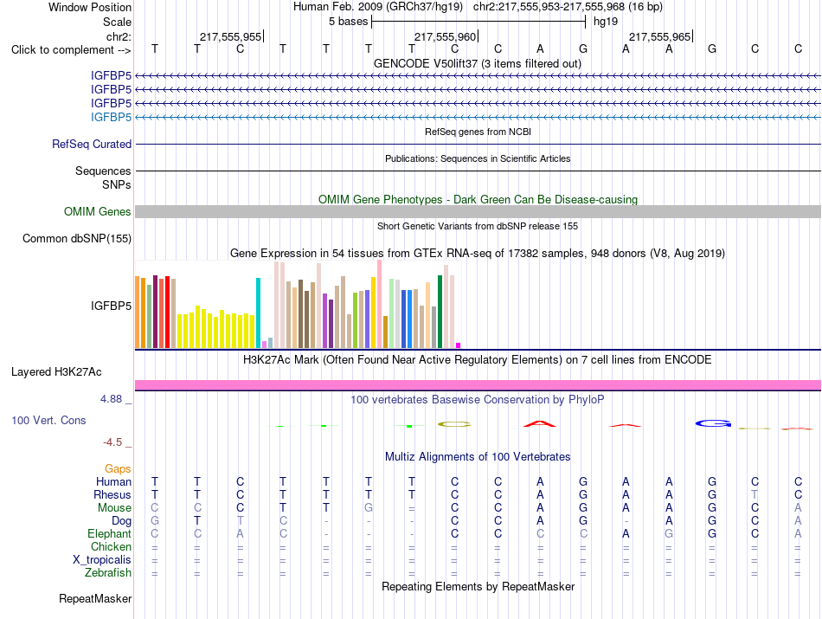822x619 pixels.
Task: Click the Multiz Alignments of 100 Vertebrates title
Action: tap(478, 456)
